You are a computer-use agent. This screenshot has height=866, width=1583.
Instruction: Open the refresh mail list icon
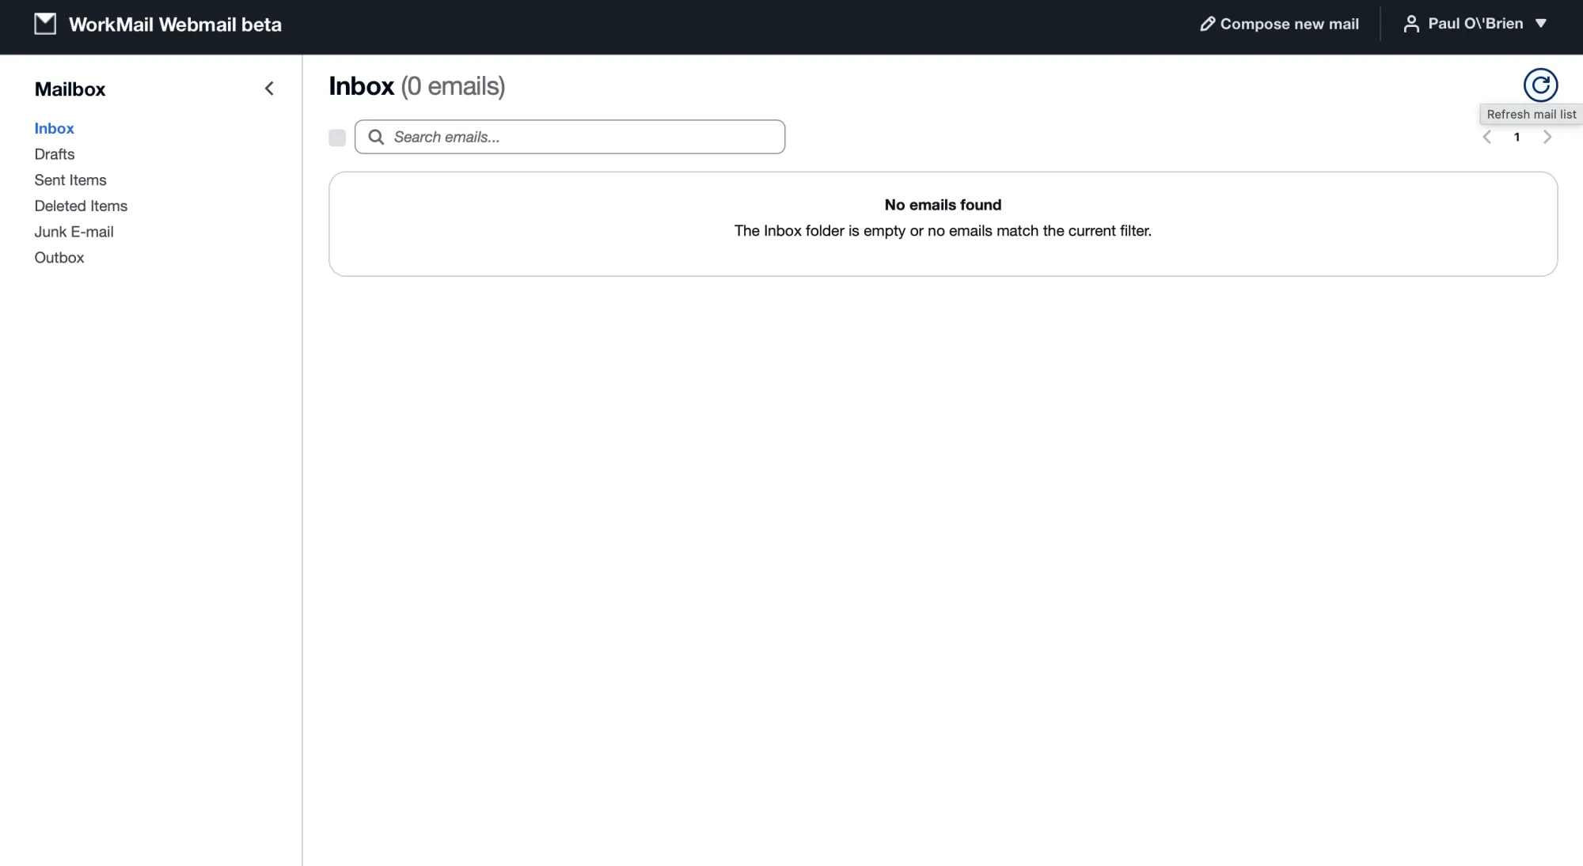tap(1539, 84)
